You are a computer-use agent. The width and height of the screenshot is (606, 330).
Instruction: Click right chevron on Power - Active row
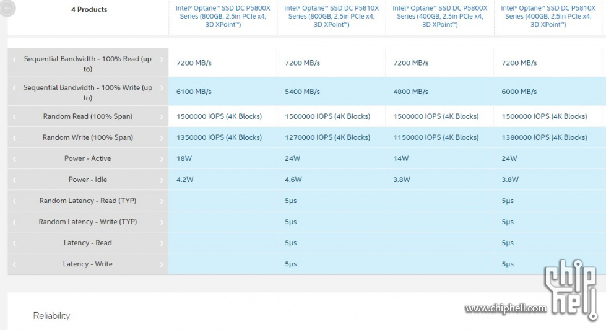[162, 159]
